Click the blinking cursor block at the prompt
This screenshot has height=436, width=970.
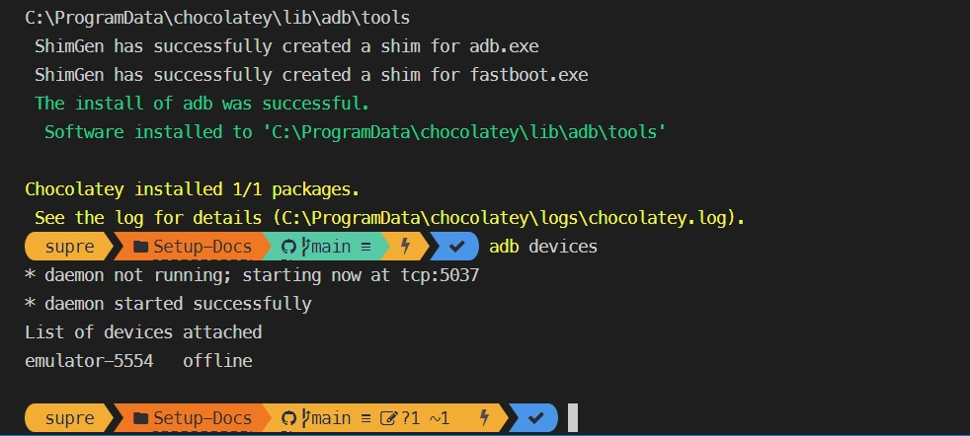[x=573, y=418]
